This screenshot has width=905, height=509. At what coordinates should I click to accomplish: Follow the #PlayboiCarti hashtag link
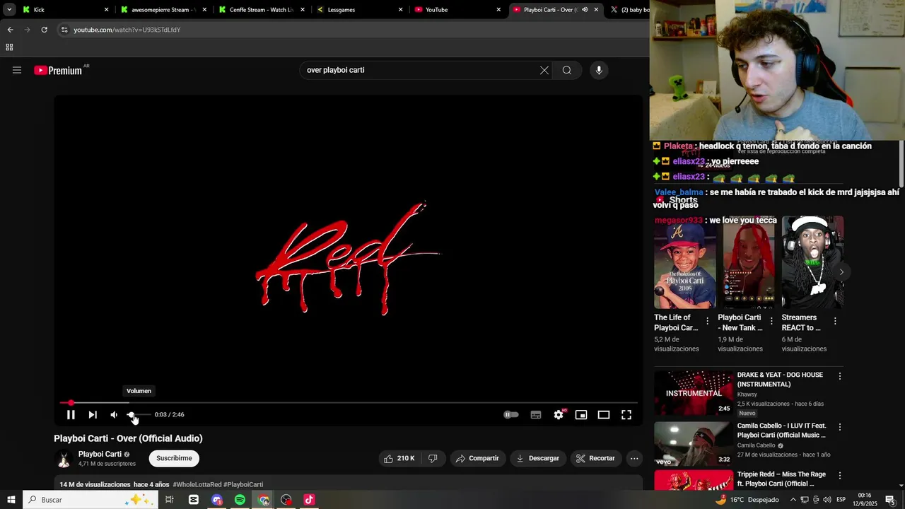(243, 484)
